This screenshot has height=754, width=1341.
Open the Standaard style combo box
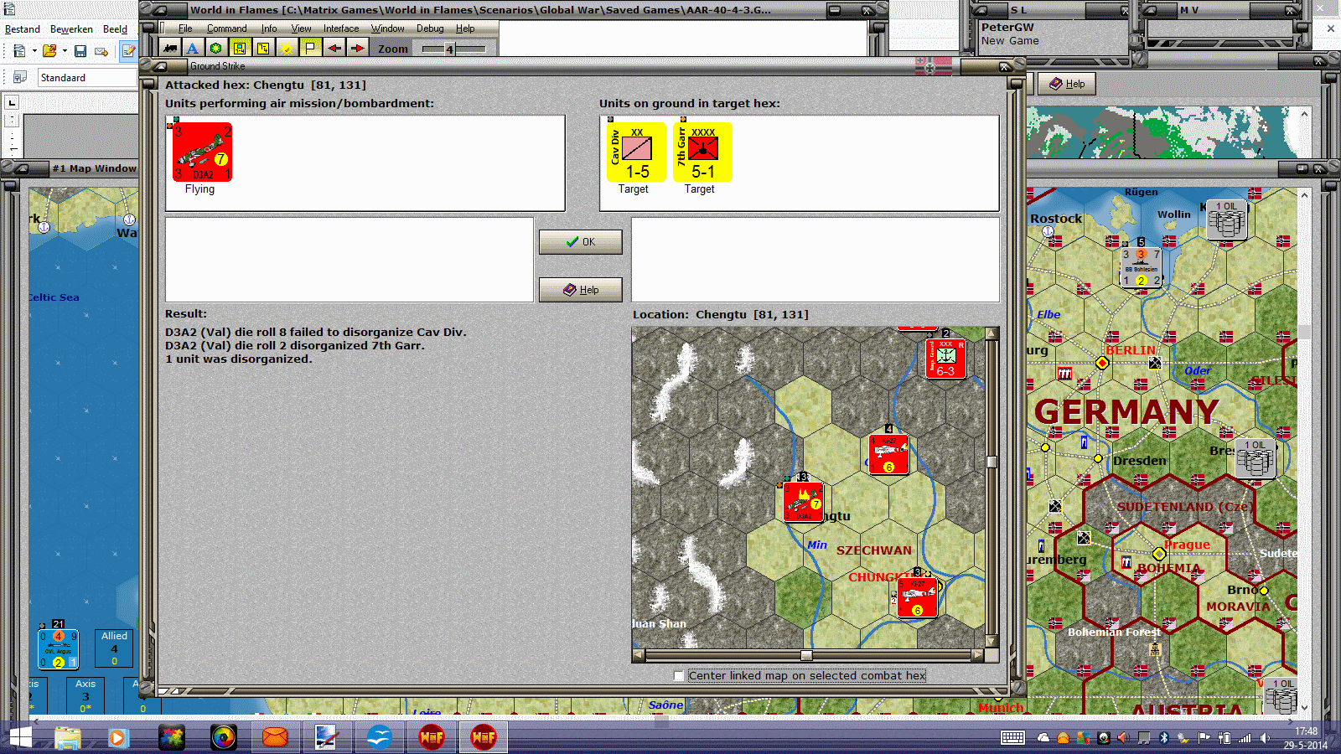[x=87, y=78]
